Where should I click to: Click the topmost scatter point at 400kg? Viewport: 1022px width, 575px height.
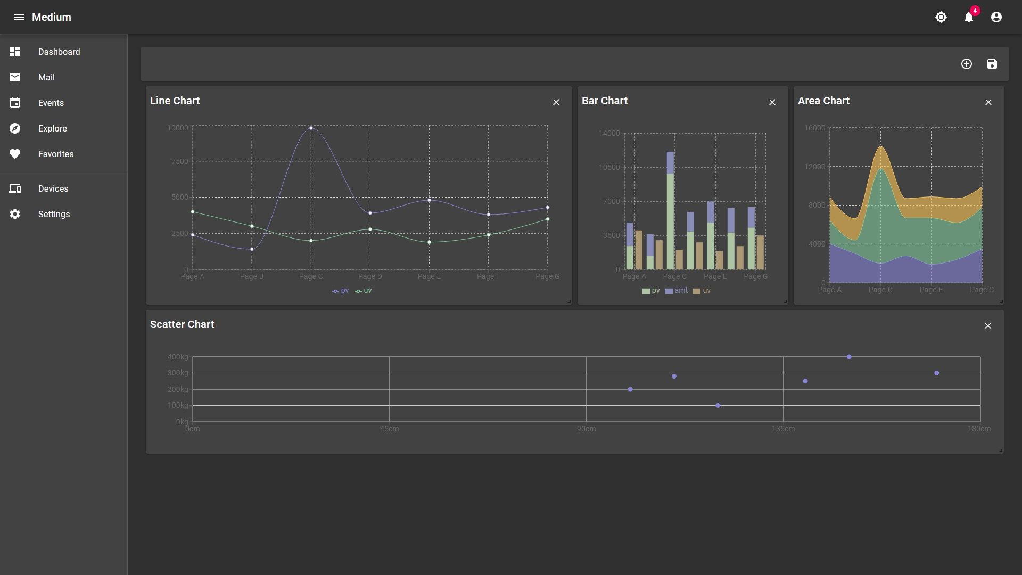[x=849, y=357]
